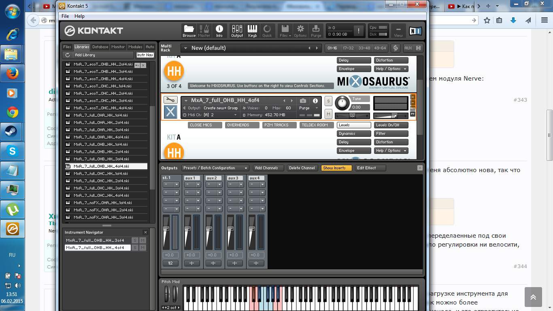Click the Tune knob on instrument
The height and width of the screenshot is (311, 553).
342,103
